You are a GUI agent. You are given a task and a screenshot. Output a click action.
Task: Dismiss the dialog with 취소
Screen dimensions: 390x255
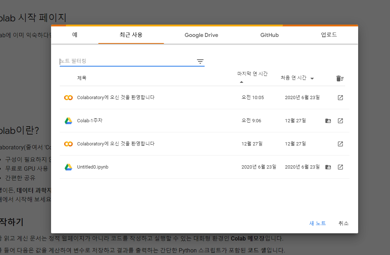point(343,223)
